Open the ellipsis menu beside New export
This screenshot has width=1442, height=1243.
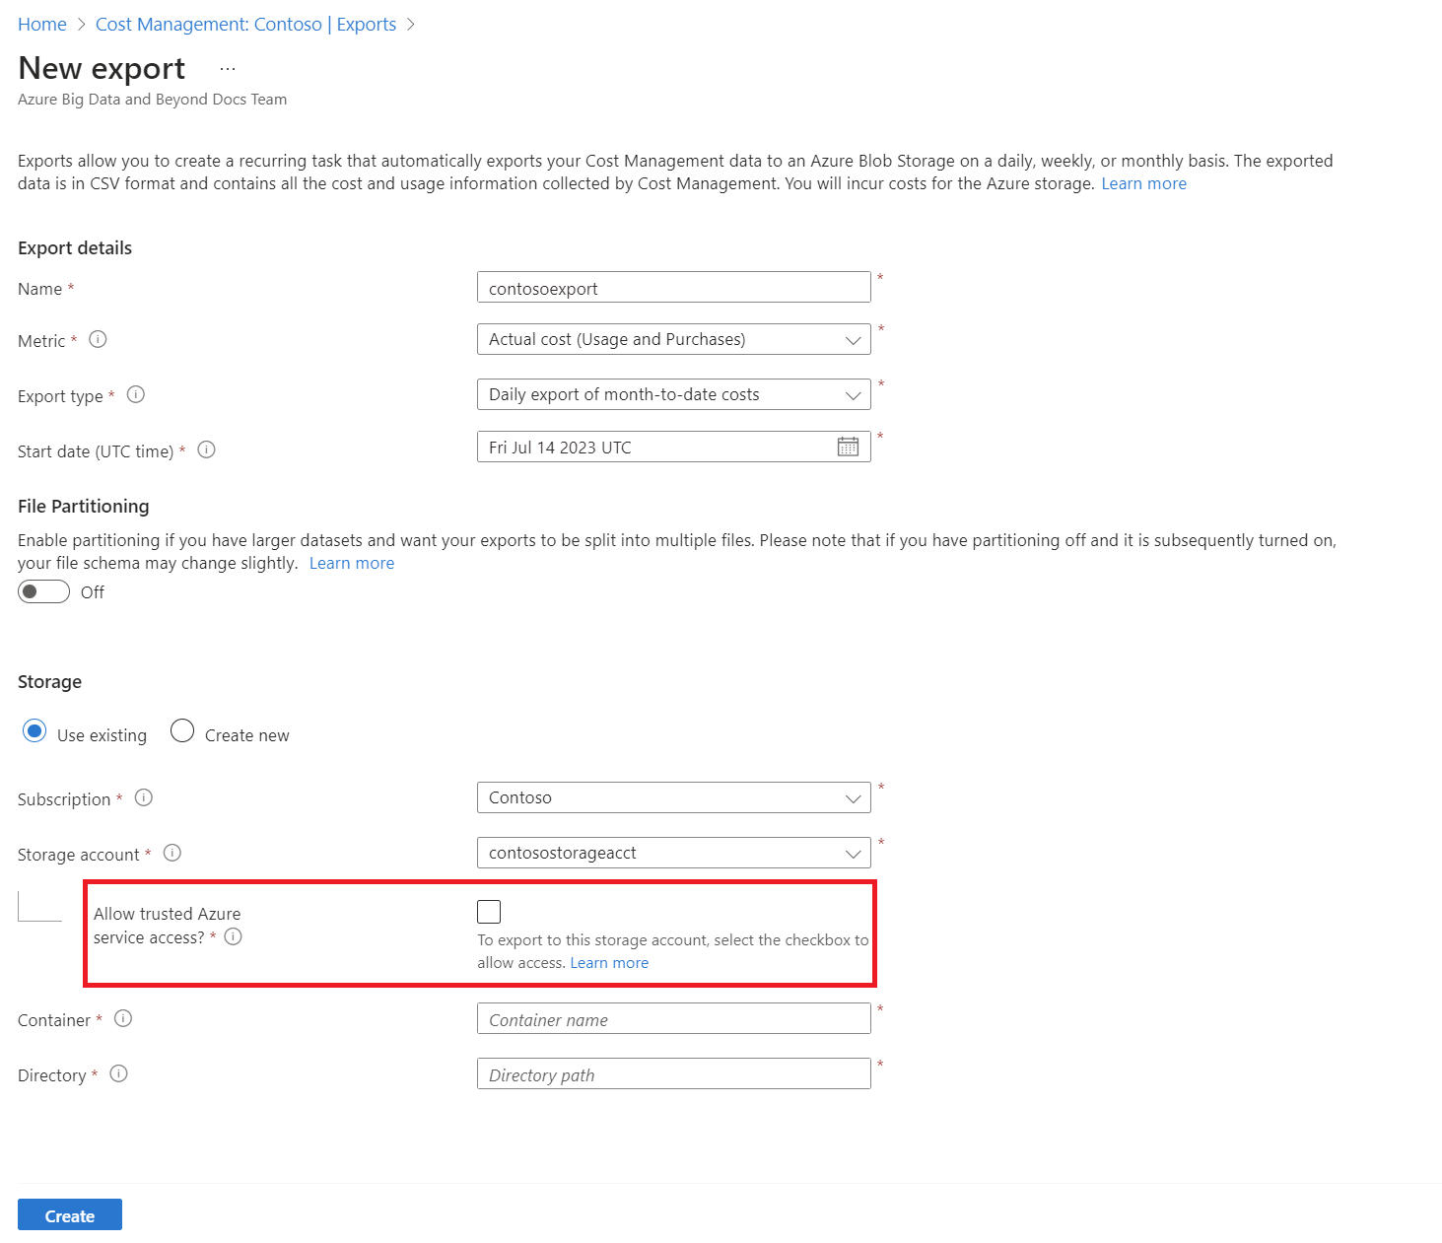(228, 69)
